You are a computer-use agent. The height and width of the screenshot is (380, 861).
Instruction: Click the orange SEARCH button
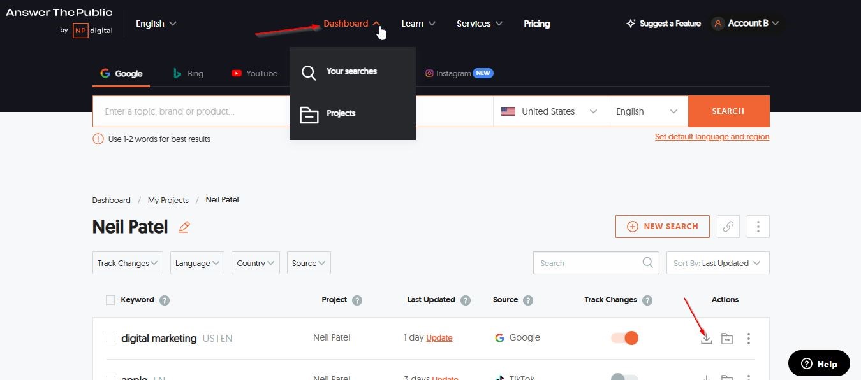728,111
